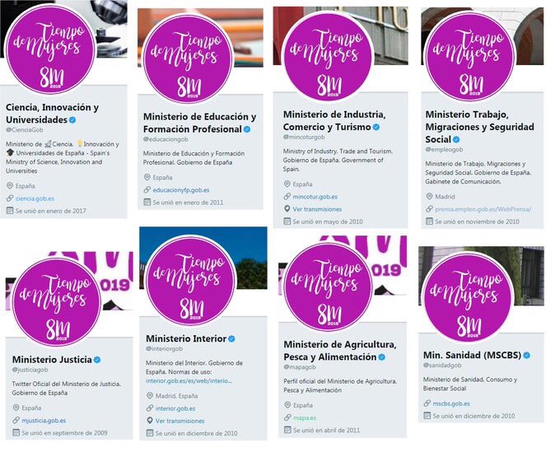Click the @educaciongob handle
The height and width of the screenshot is (452, 560).
pyautogui.click(x=166, y=139)
